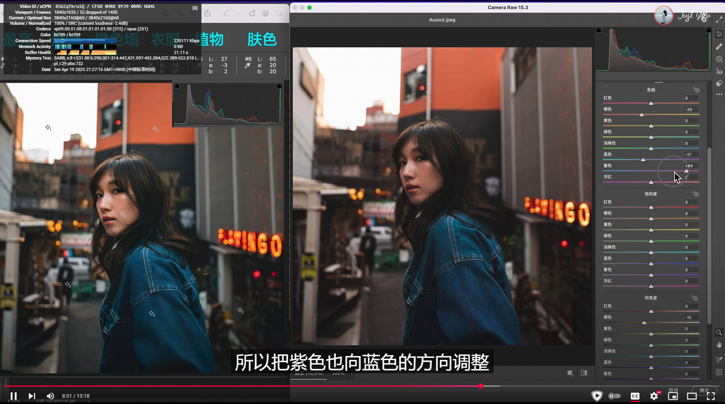Open the three-dots more options in Camera Raw

click(x=719, y=95)
